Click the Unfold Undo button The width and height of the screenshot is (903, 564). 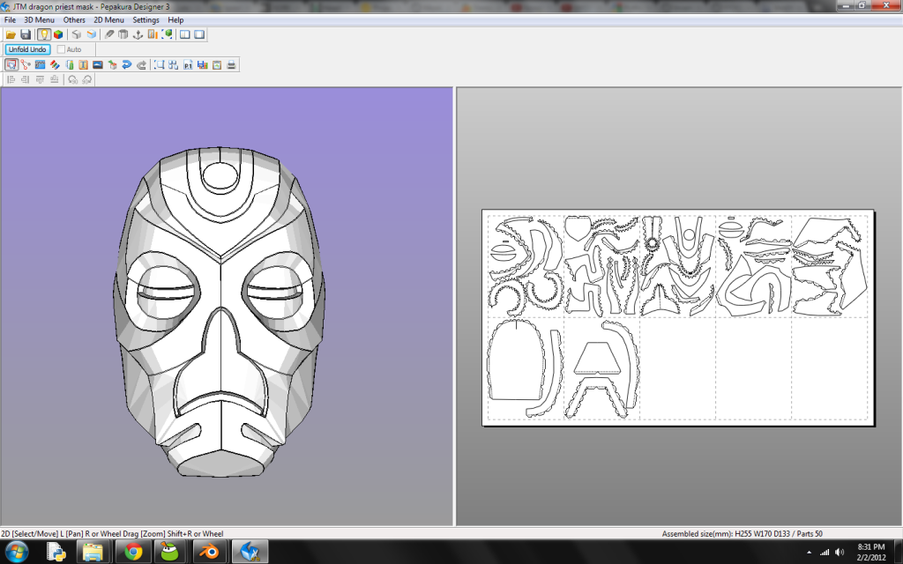click(x=27, y=49)
